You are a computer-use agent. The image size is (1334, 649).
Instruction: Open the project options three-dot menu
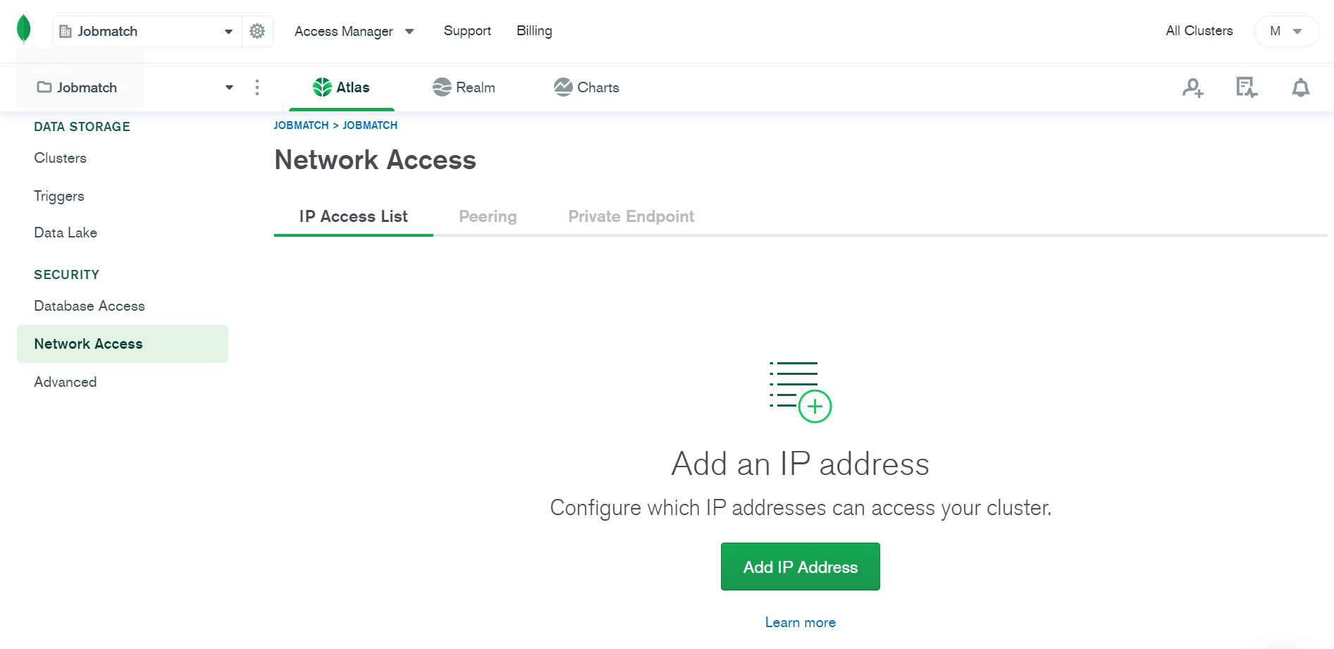pos(257,87)
